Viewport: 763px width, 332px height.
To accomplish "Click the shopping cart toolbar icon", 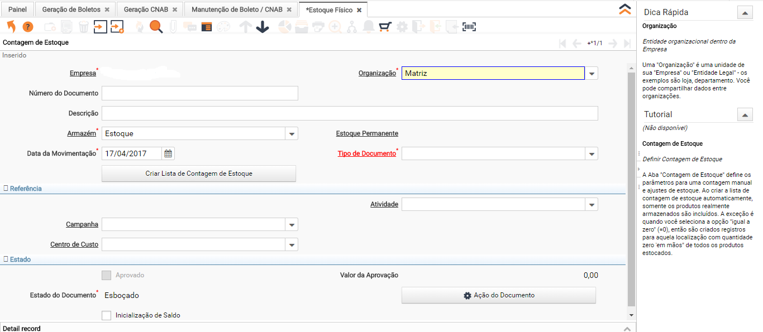I will pyautogui.click(x=385, y=27).
